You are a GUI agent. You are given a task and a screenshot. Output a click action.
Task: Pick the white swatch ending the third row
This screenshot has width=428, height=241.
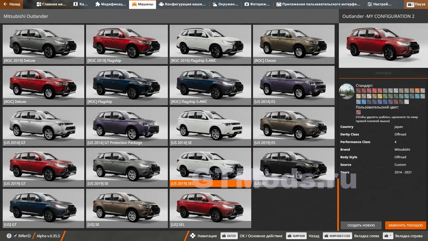pos(407,102)
